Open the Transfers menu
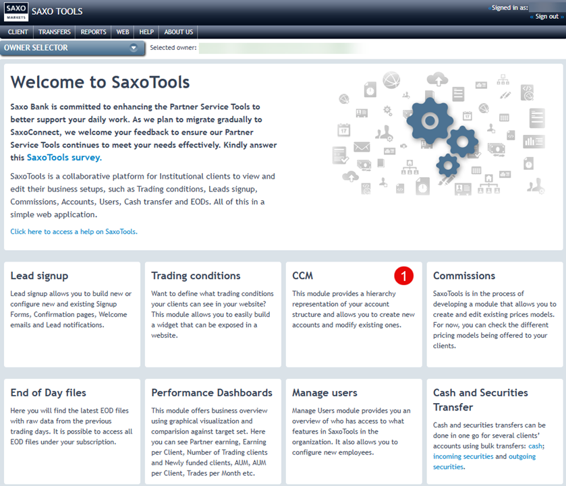 (x=55, y=32)
